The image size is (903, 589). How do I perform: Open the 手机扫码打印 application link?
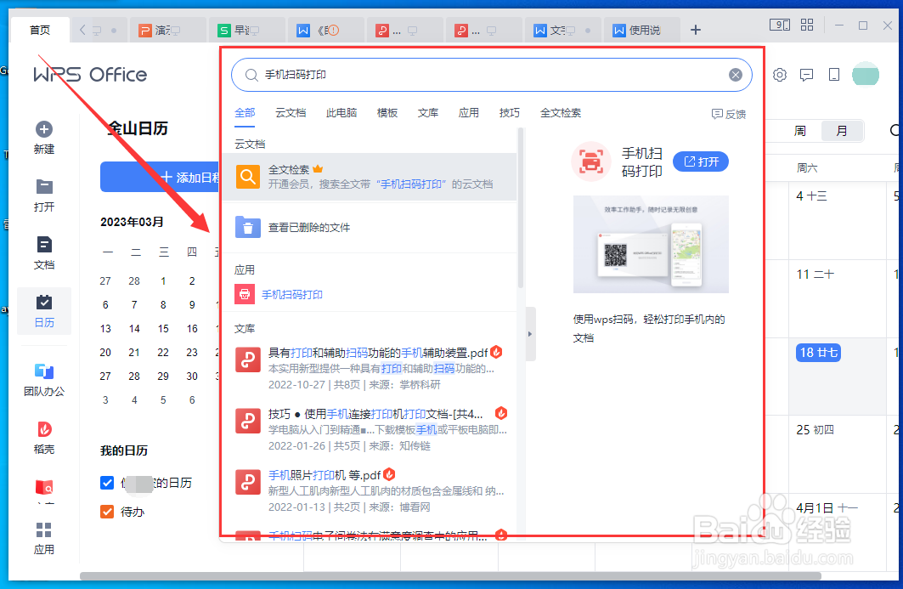[292, 294]
